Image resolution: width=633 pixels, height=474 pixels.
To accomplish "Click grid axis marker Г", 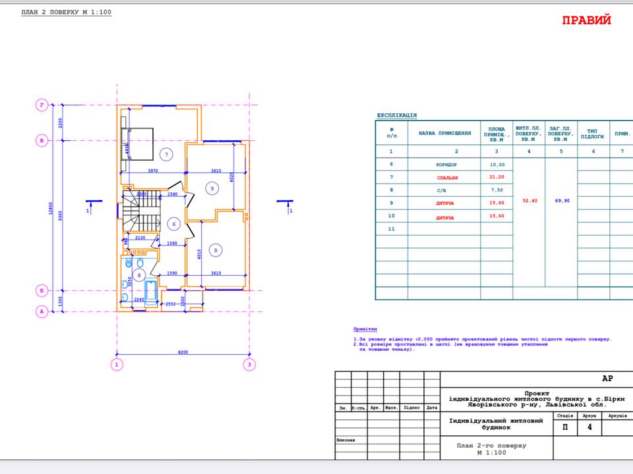I will tap(43, 105).
